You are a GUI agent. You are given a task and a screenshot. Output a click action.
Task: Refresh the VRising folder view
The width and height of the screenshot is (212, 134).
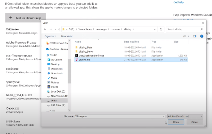pyautogui.click(x=161, y=29)
